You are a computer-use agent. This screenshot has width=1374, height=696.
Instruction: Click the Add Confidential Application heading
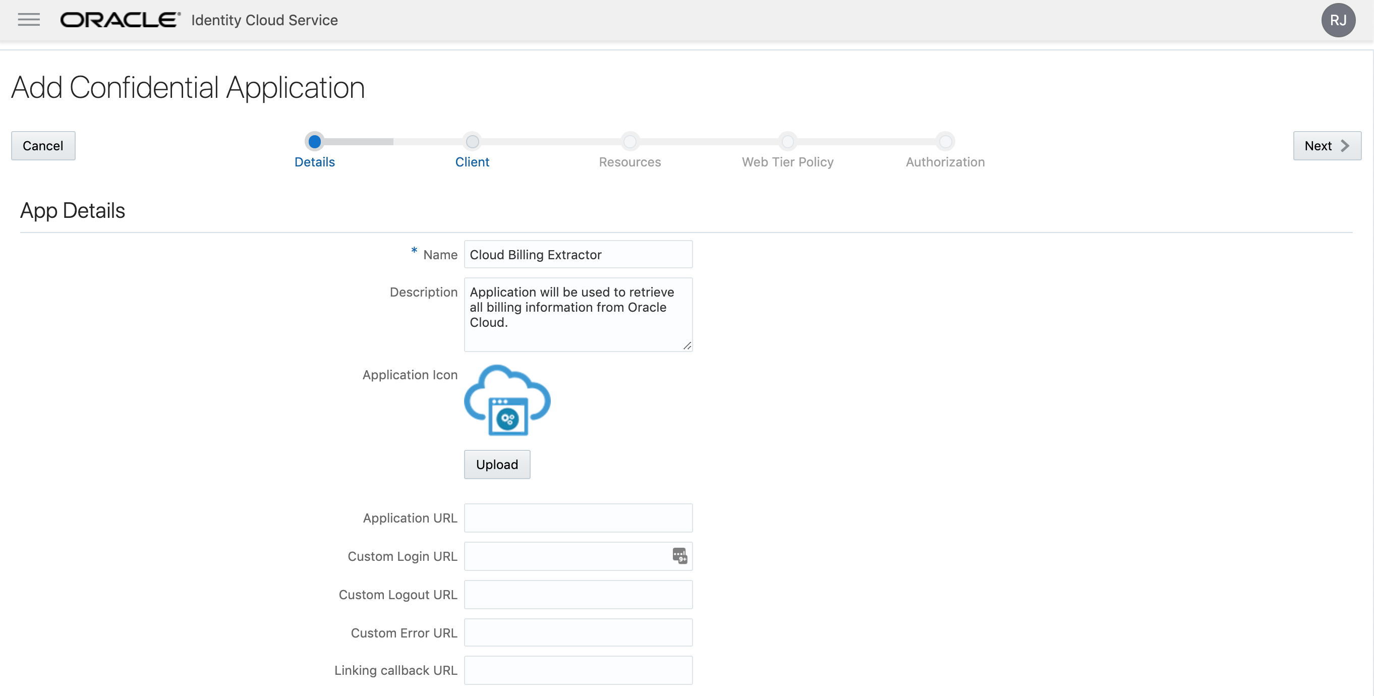[188, 87]
